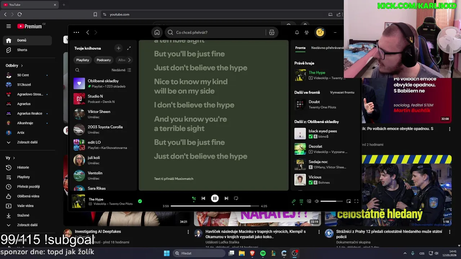Open connect to a device in Spotify
This screenshot has width=461, height=259.
(309, 201)
